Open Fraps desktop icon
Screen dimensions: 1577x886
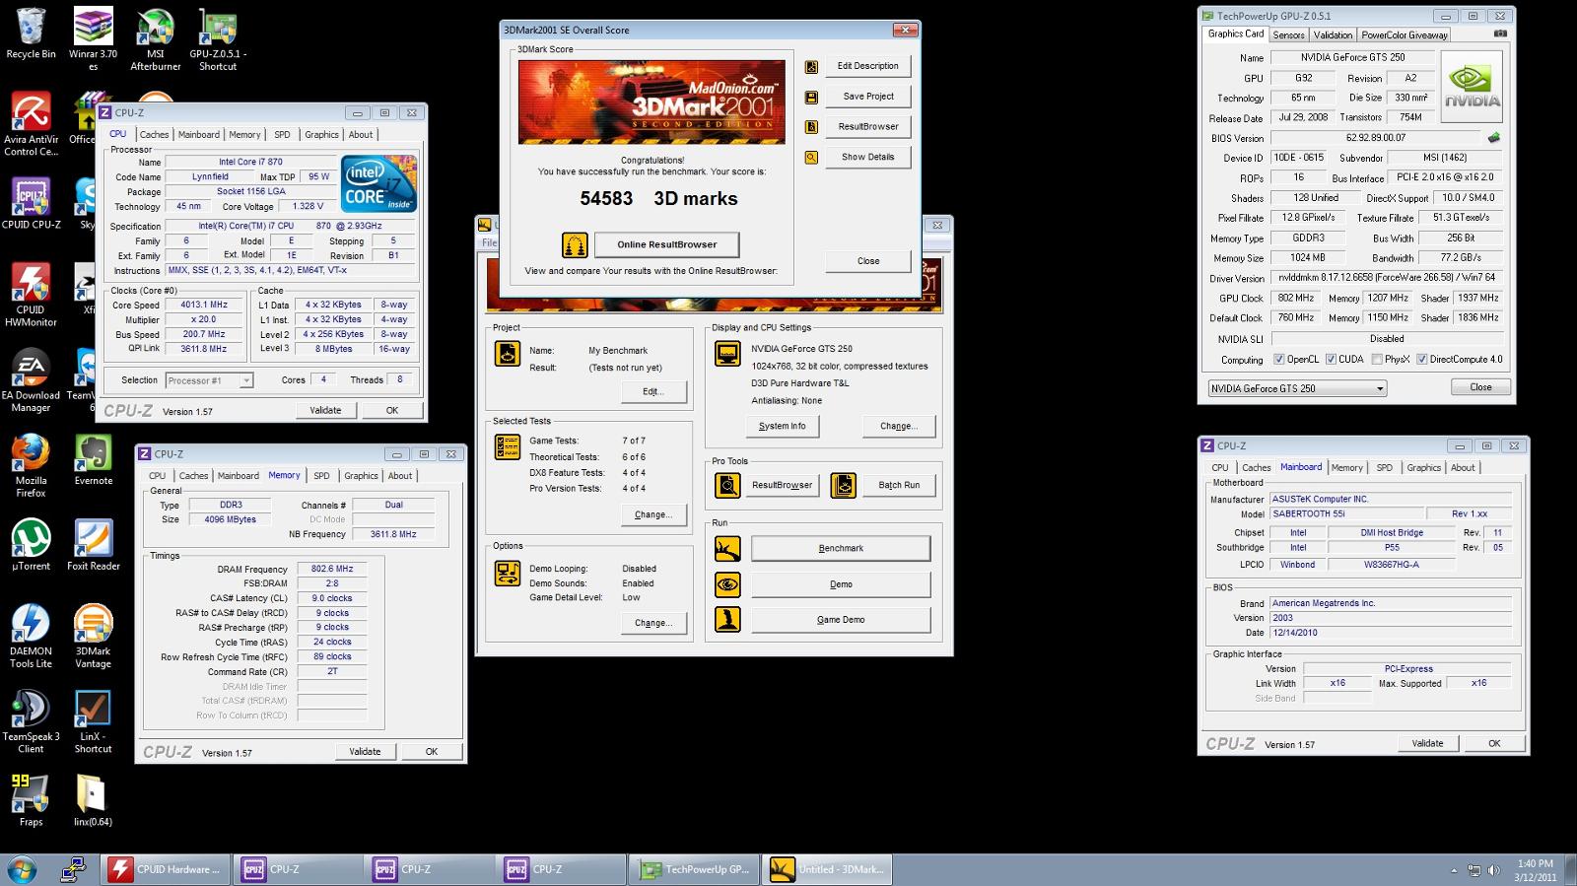[31, 800]
